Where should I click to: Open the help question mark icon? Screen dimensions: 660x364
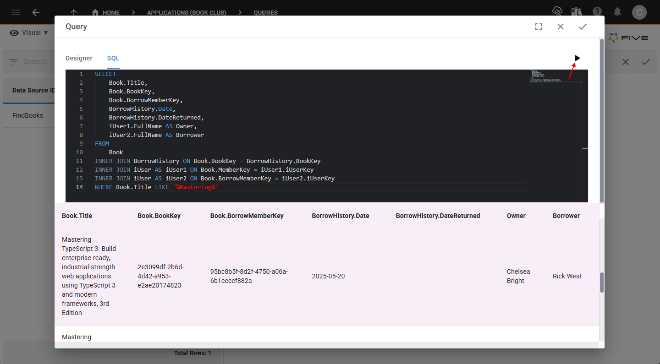click(597, 11)
